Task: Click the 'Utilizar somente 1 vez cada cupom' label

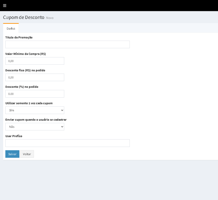Action: click(29, 103)
